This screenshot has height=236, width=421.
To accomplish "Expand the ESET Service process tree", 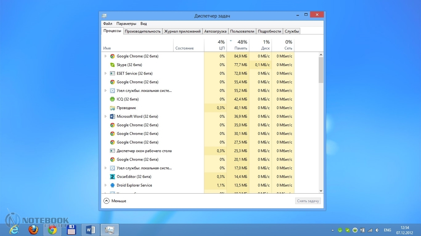I will [x=106, y=74].
